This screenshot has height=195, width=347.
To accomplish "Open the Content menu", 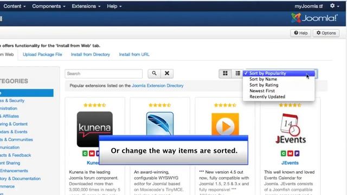I will click(15, 6).
